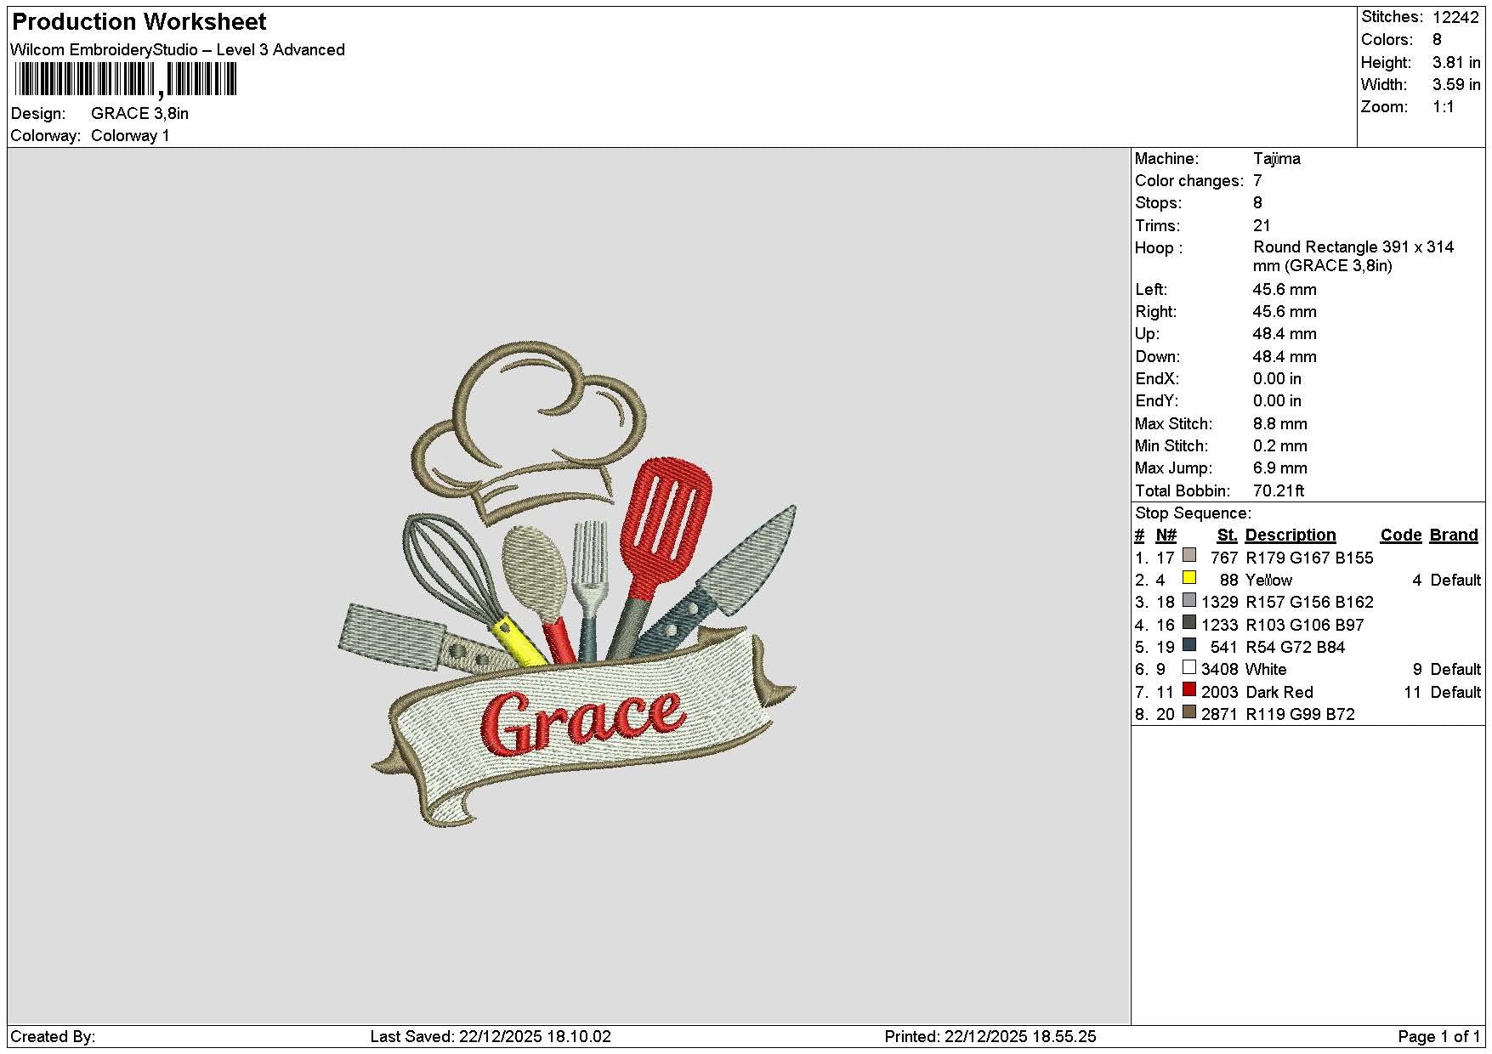Click the R119 G99 B72 color swatch
1492x1054 pixels.
coord(1189,712)
